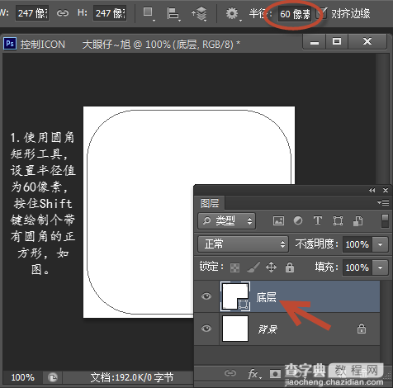Open the fx layer style menu
Image resolution: width=393 pixels, height=388 pixels.
point(254,374)
